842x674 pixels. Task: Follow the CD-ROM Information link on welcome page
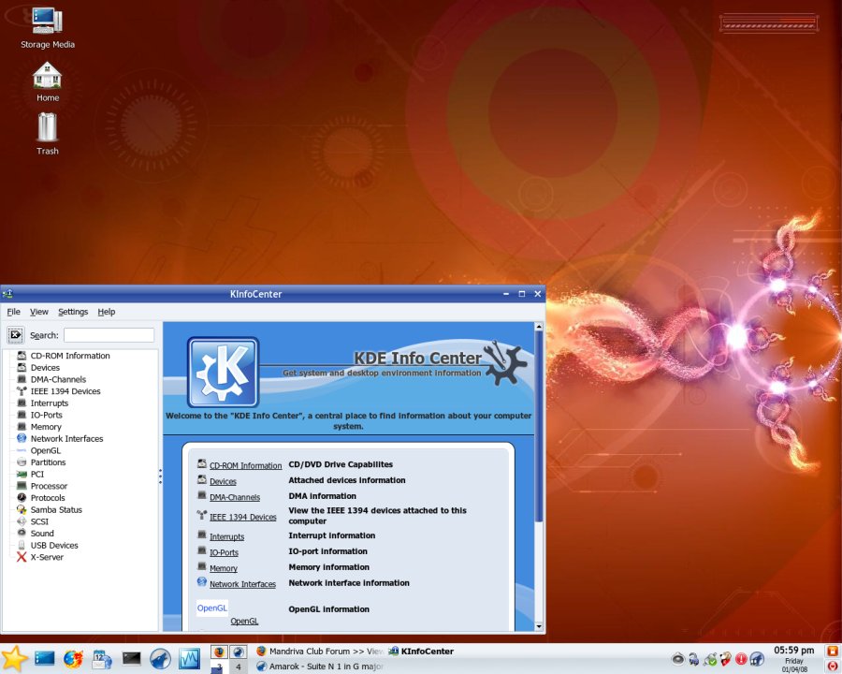pyautogui.click(x=245, y=465)
